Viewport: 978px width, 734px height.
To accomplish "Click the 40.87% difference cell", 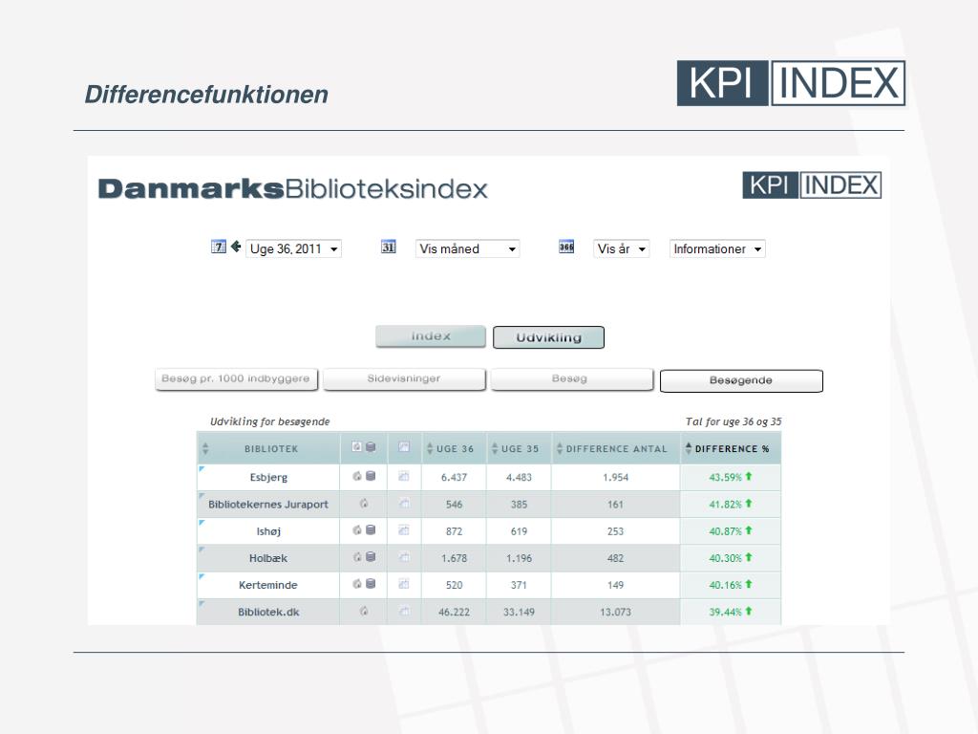I will tap(731, 530).
